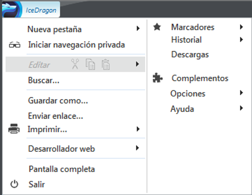
Task: Click the IceDragon logo menu button
Action: point(30,10)
